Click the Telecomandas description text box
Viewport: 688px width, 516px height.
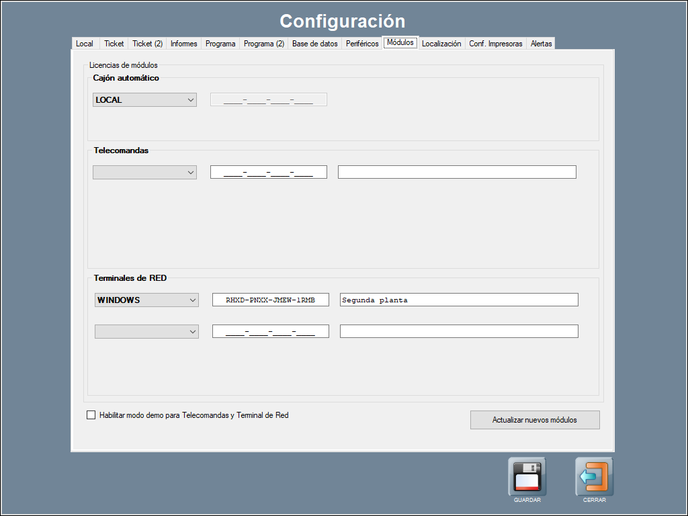point(457,172)
